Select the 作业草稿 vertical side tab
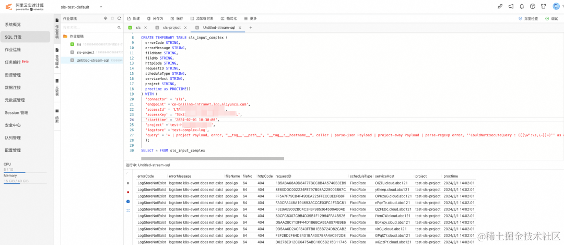564x245 pixels. point(57,28)
